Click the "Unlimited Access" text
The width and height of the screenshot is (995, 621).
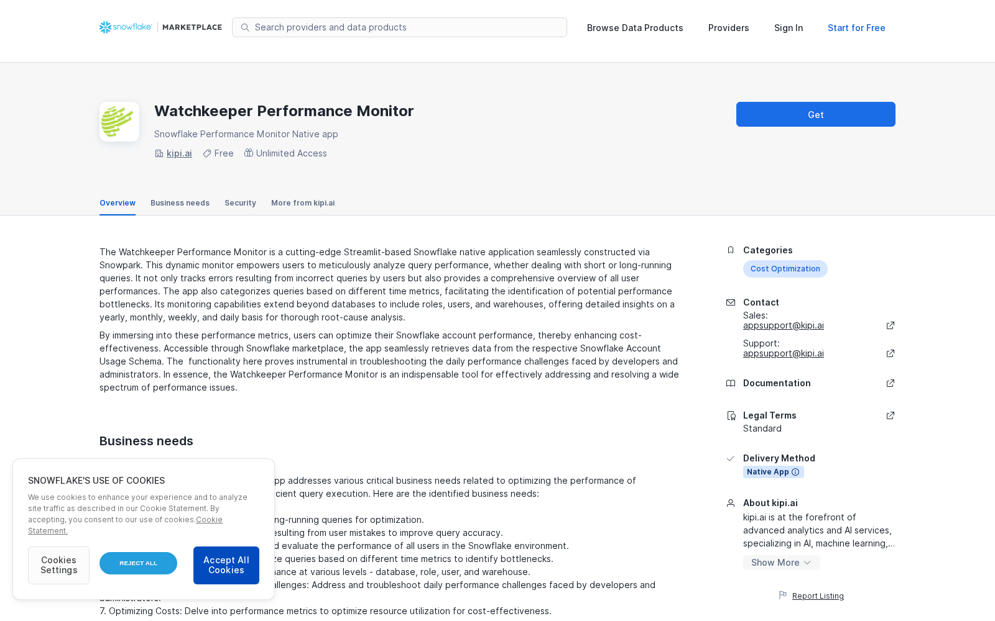(292, 153)
